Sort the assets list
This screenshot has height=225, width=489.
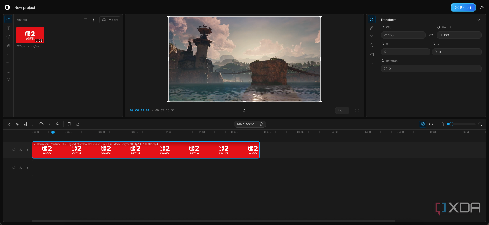click(94, 20)
